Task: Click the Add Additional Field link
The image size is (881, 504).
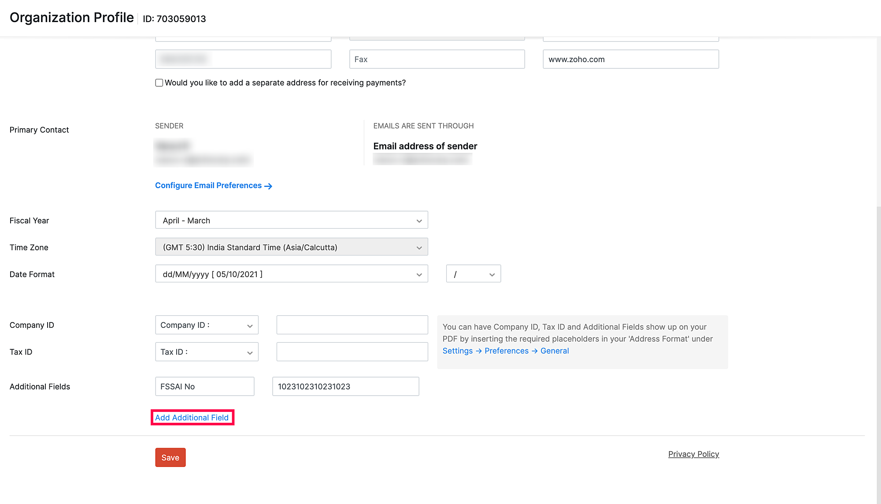Action: coord(192,418)
